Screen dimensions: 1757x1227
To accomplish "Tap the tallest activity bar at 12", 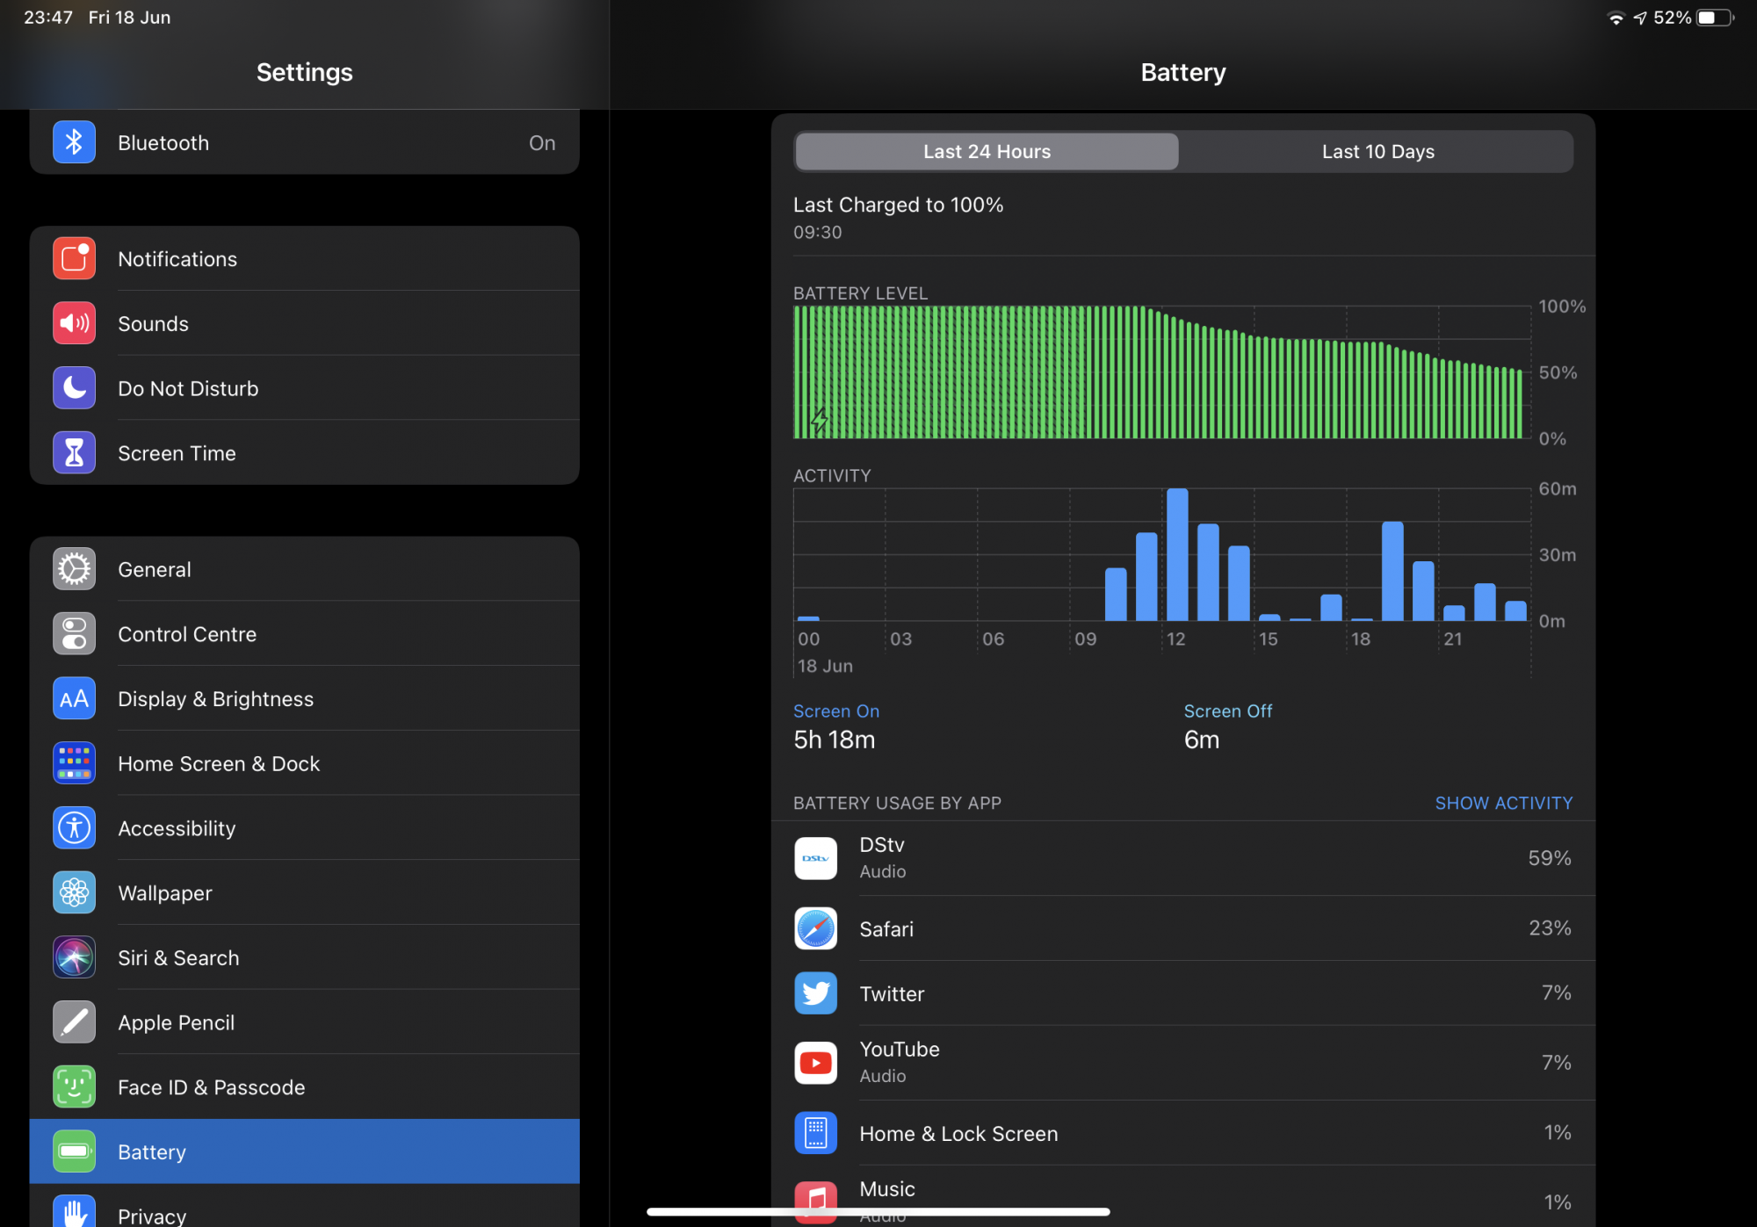I will tap(1177, 555).
